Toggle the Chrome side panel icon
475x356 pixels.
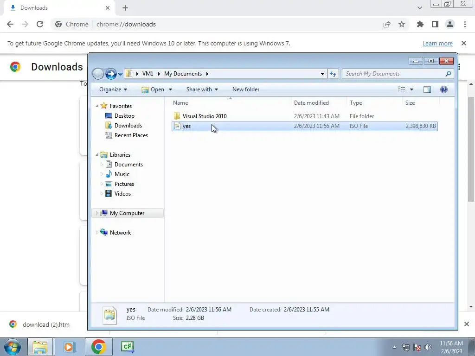[435, 24]
